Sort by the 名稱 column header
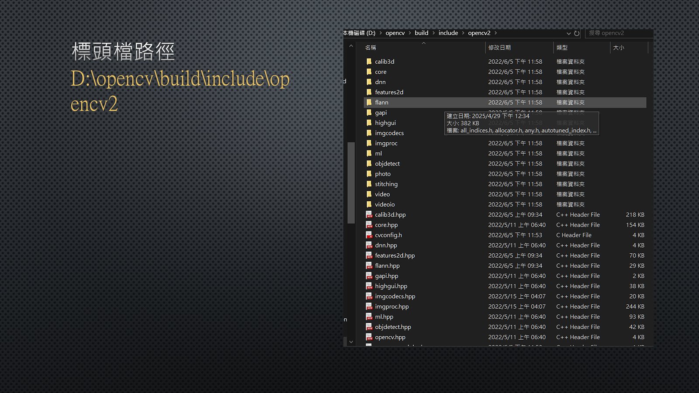 tap(424, 48)
